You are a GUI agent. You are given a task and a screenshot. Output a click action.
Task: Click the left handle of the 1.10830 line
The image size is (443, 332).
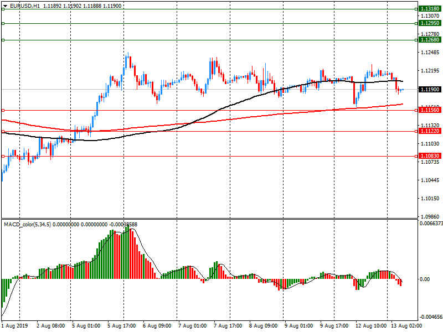pos(3,156)
